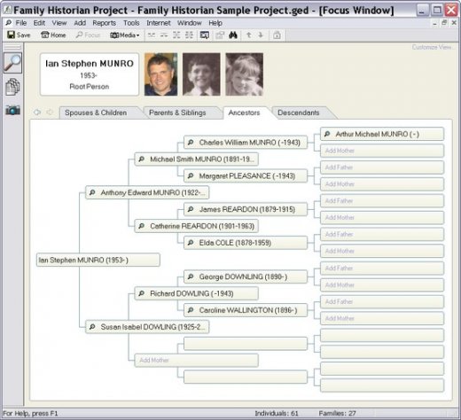
Task: Click the adult color photo thumbnail
Action: [x=160, y=74]
